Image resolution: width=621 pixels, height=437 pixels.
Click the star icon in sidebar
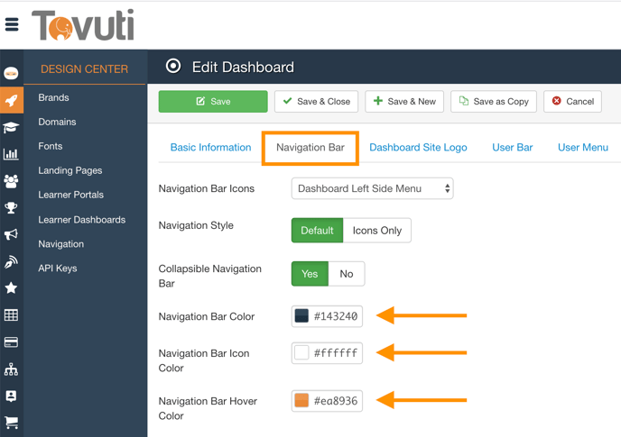11,288
